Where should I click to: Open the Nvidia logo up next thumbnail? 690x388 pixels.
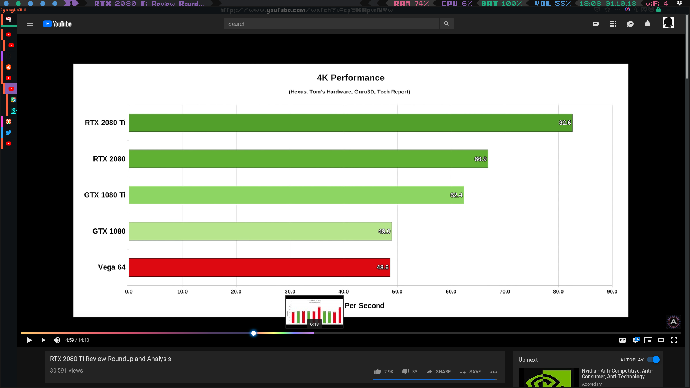click(549, 378)
